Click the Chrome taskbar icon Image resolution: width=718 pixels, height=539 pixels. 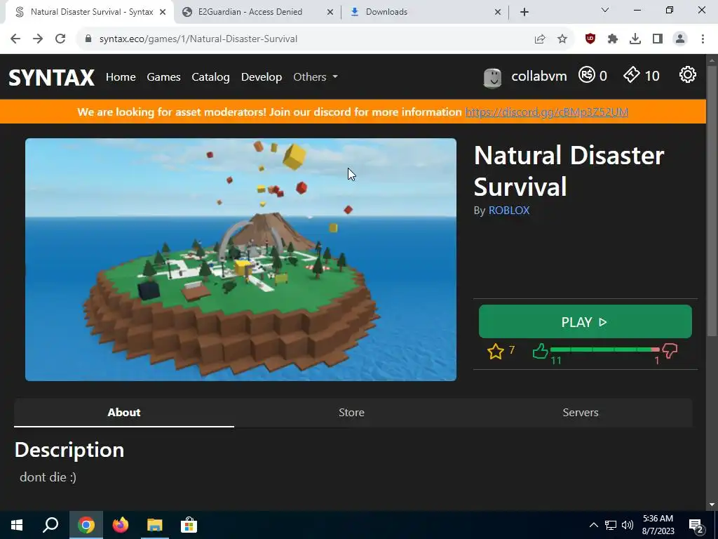(86, 525)
